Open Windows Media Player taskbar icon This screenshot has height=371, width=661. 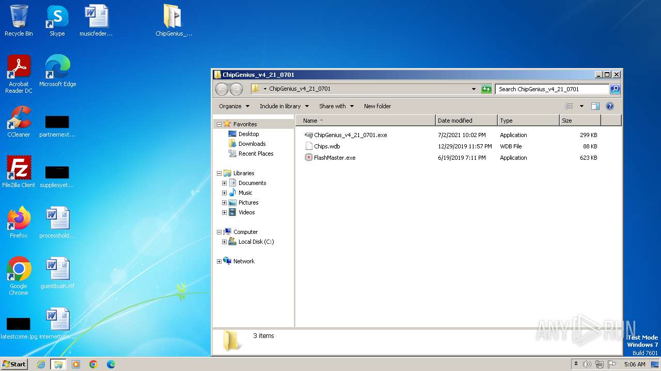[x=76, y=364]
